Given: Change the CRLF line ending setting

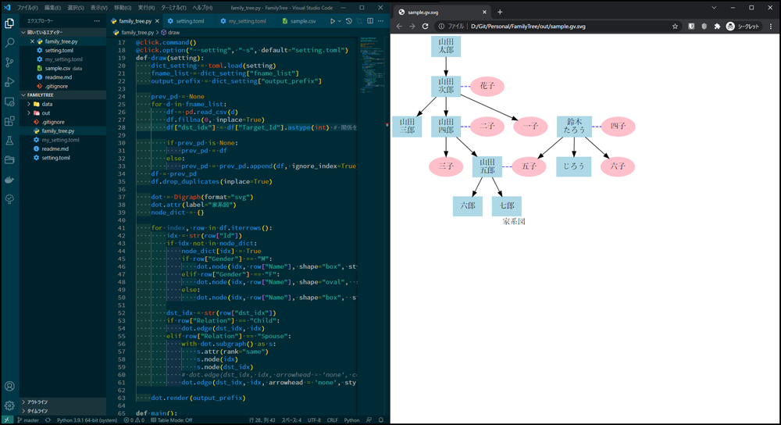Looking at the screenshot, I should coord(332,420).
